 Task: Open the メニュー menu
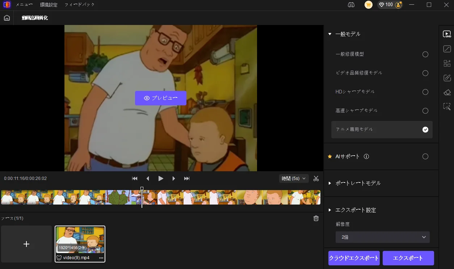24,5
